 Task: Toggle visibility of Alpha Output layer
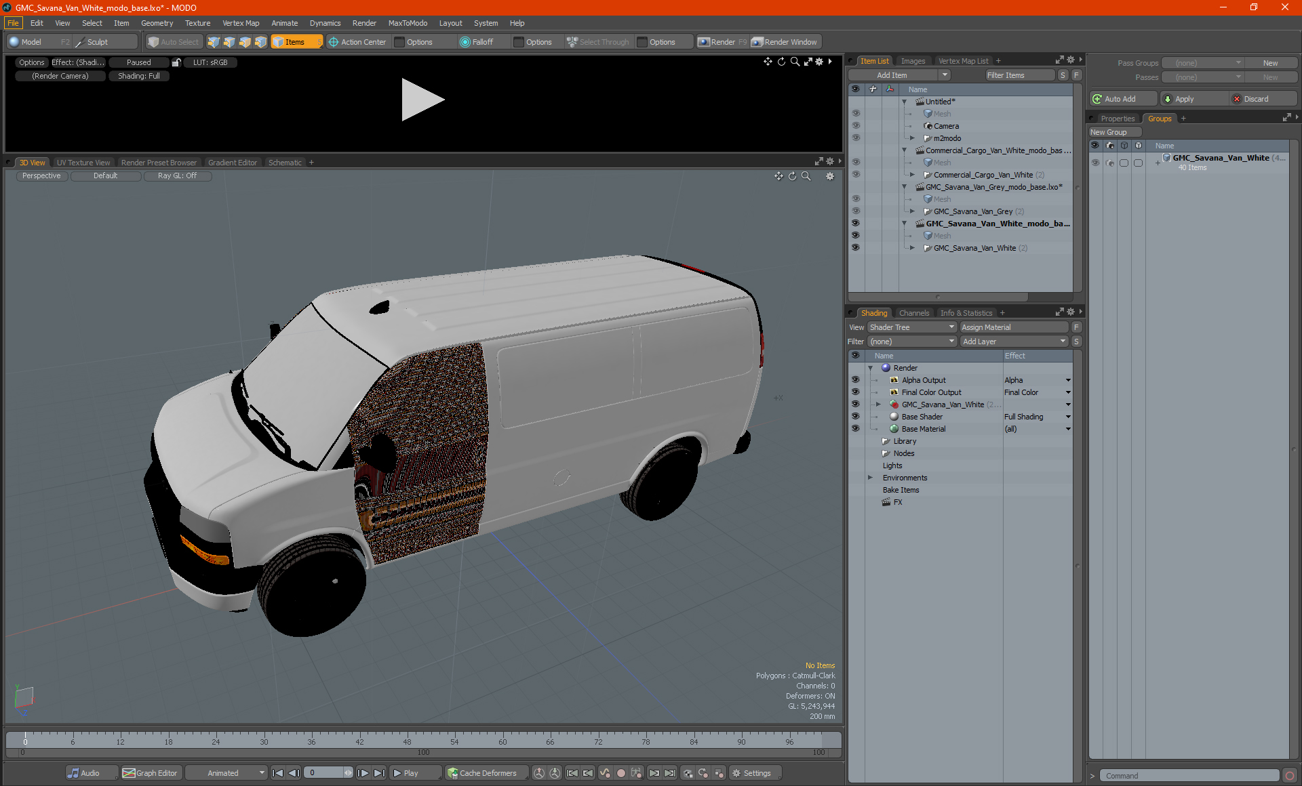click(856, 380)
